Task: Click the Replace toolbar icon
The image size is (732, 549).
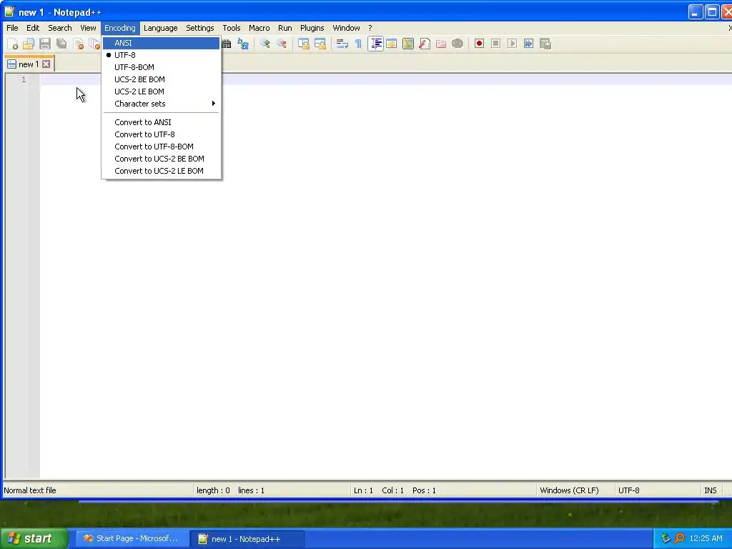Action: pyautogui.click(x=243, y=44)
